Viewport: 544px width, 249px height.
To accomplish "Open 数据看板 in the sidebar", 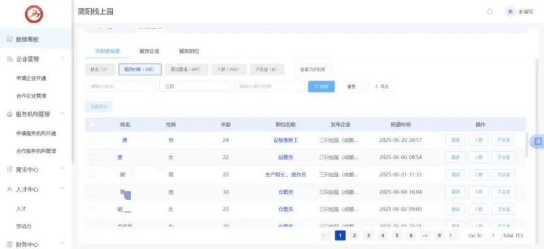I will [x=27, y=39].
